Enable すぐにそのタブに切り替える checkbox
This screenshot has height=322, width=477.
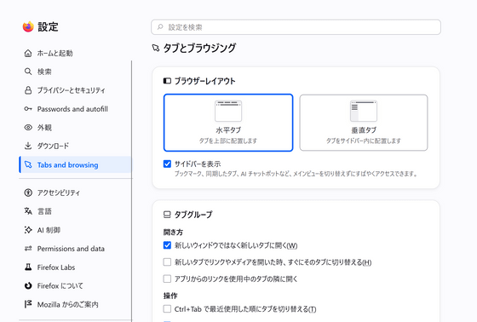(x=167, y=262)
